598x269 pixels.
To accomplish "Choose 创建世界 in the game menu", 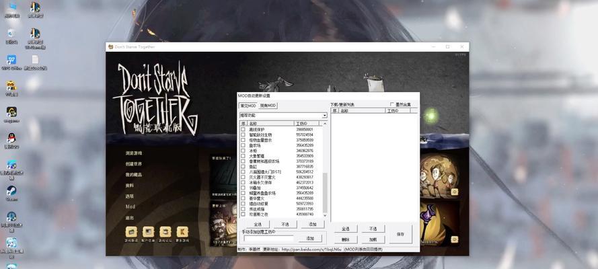I will coord(134,164).
